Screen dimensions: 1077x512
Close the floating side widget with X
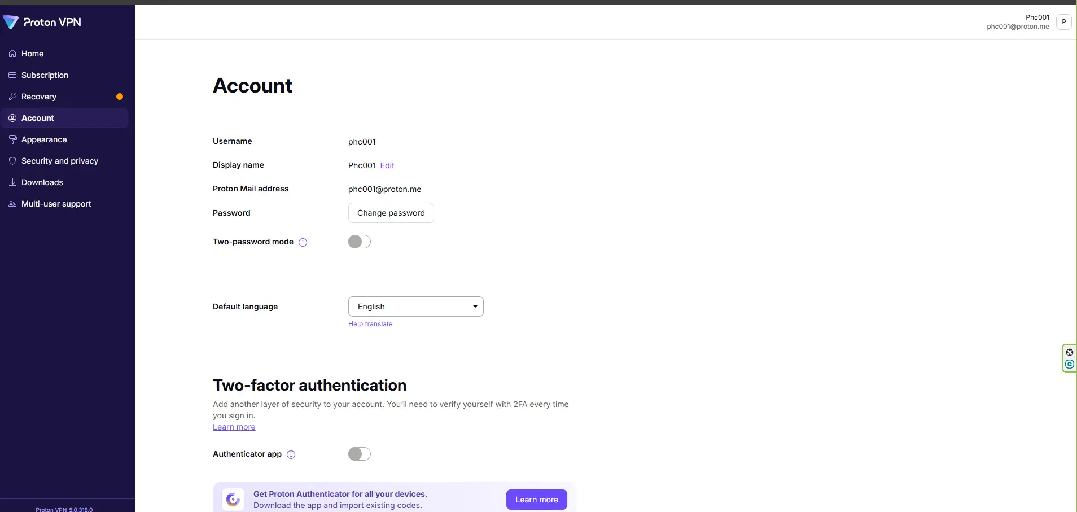click(x=1069, y=352)
